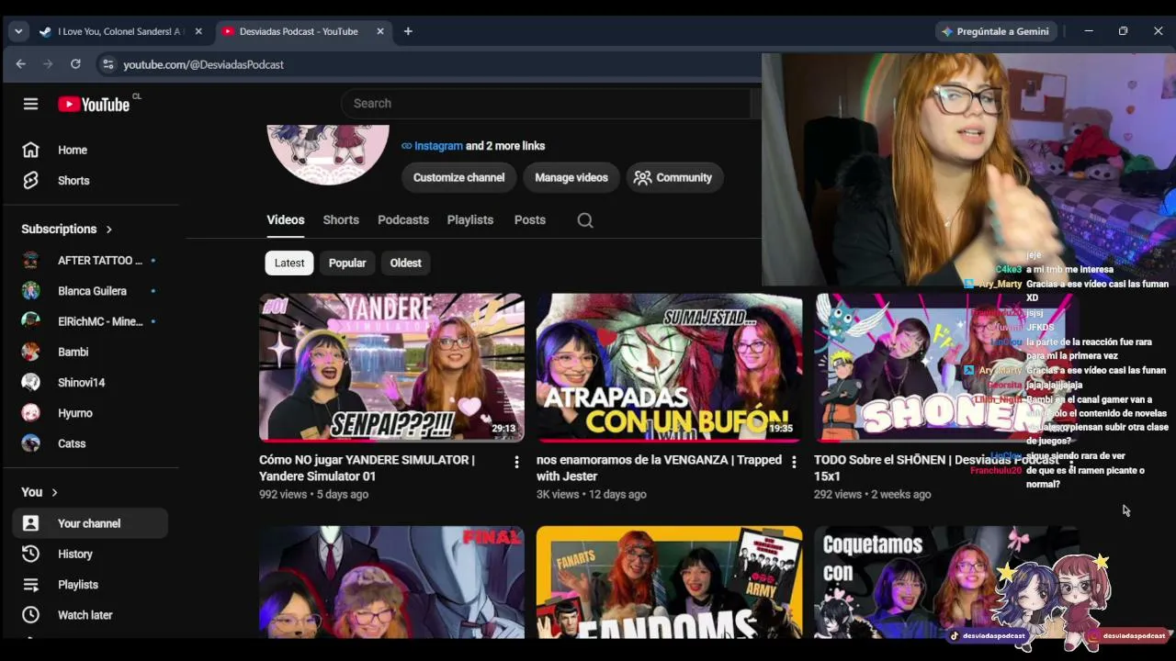Expand the Subscriptions section
The height and width of the screenshot is (661, 1176).
67,229
